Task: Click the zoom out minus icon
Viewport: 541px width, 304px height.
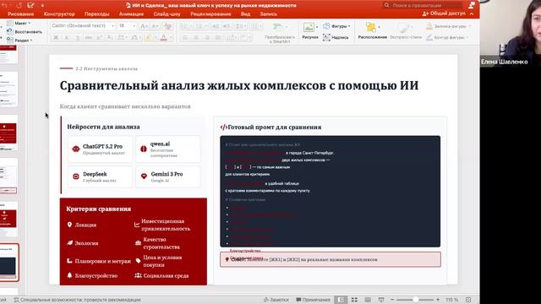Action: coord(392,300)
